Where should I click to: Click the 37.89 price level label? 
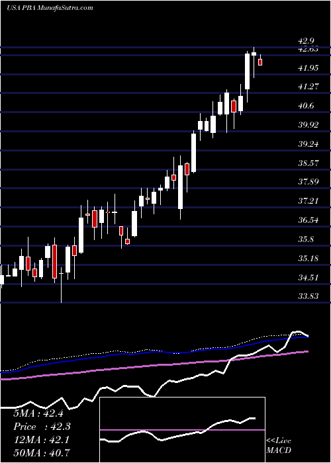(x=308, y=182)
